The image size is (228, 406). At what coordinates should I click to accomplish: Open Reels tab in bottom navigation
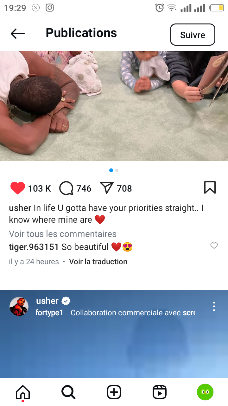click(160, 392)
